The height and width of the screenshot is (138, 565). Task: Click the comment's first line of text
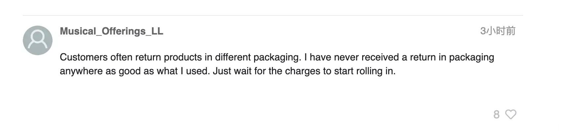[x=277, y=57]
